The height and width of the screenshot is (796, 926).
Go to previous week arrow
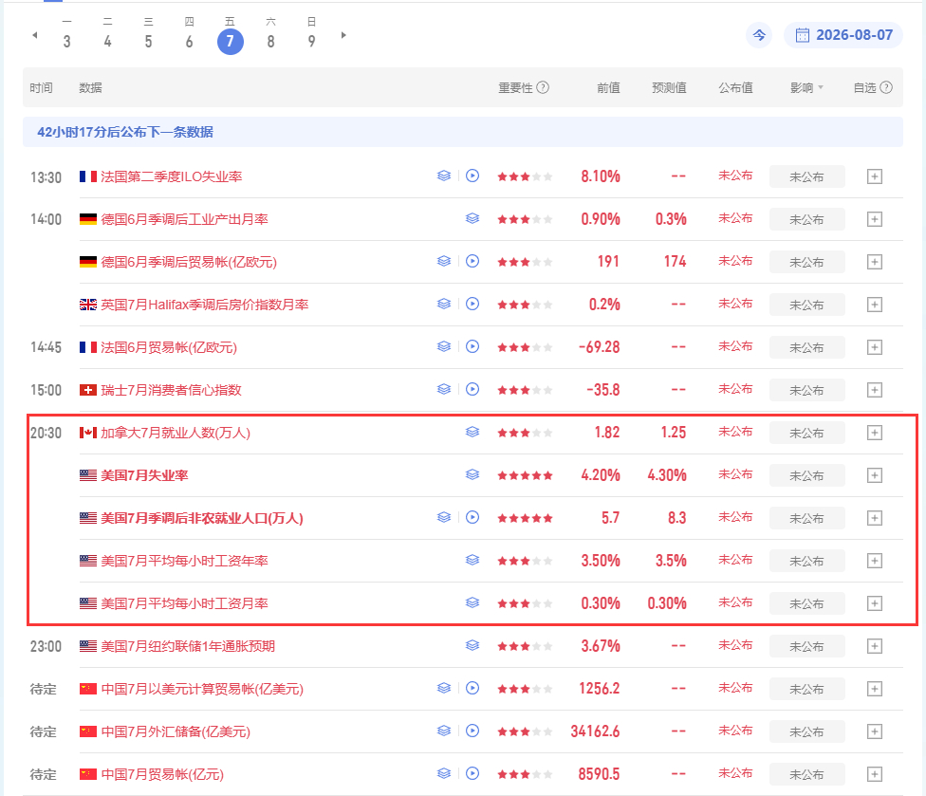coord(35,35)
